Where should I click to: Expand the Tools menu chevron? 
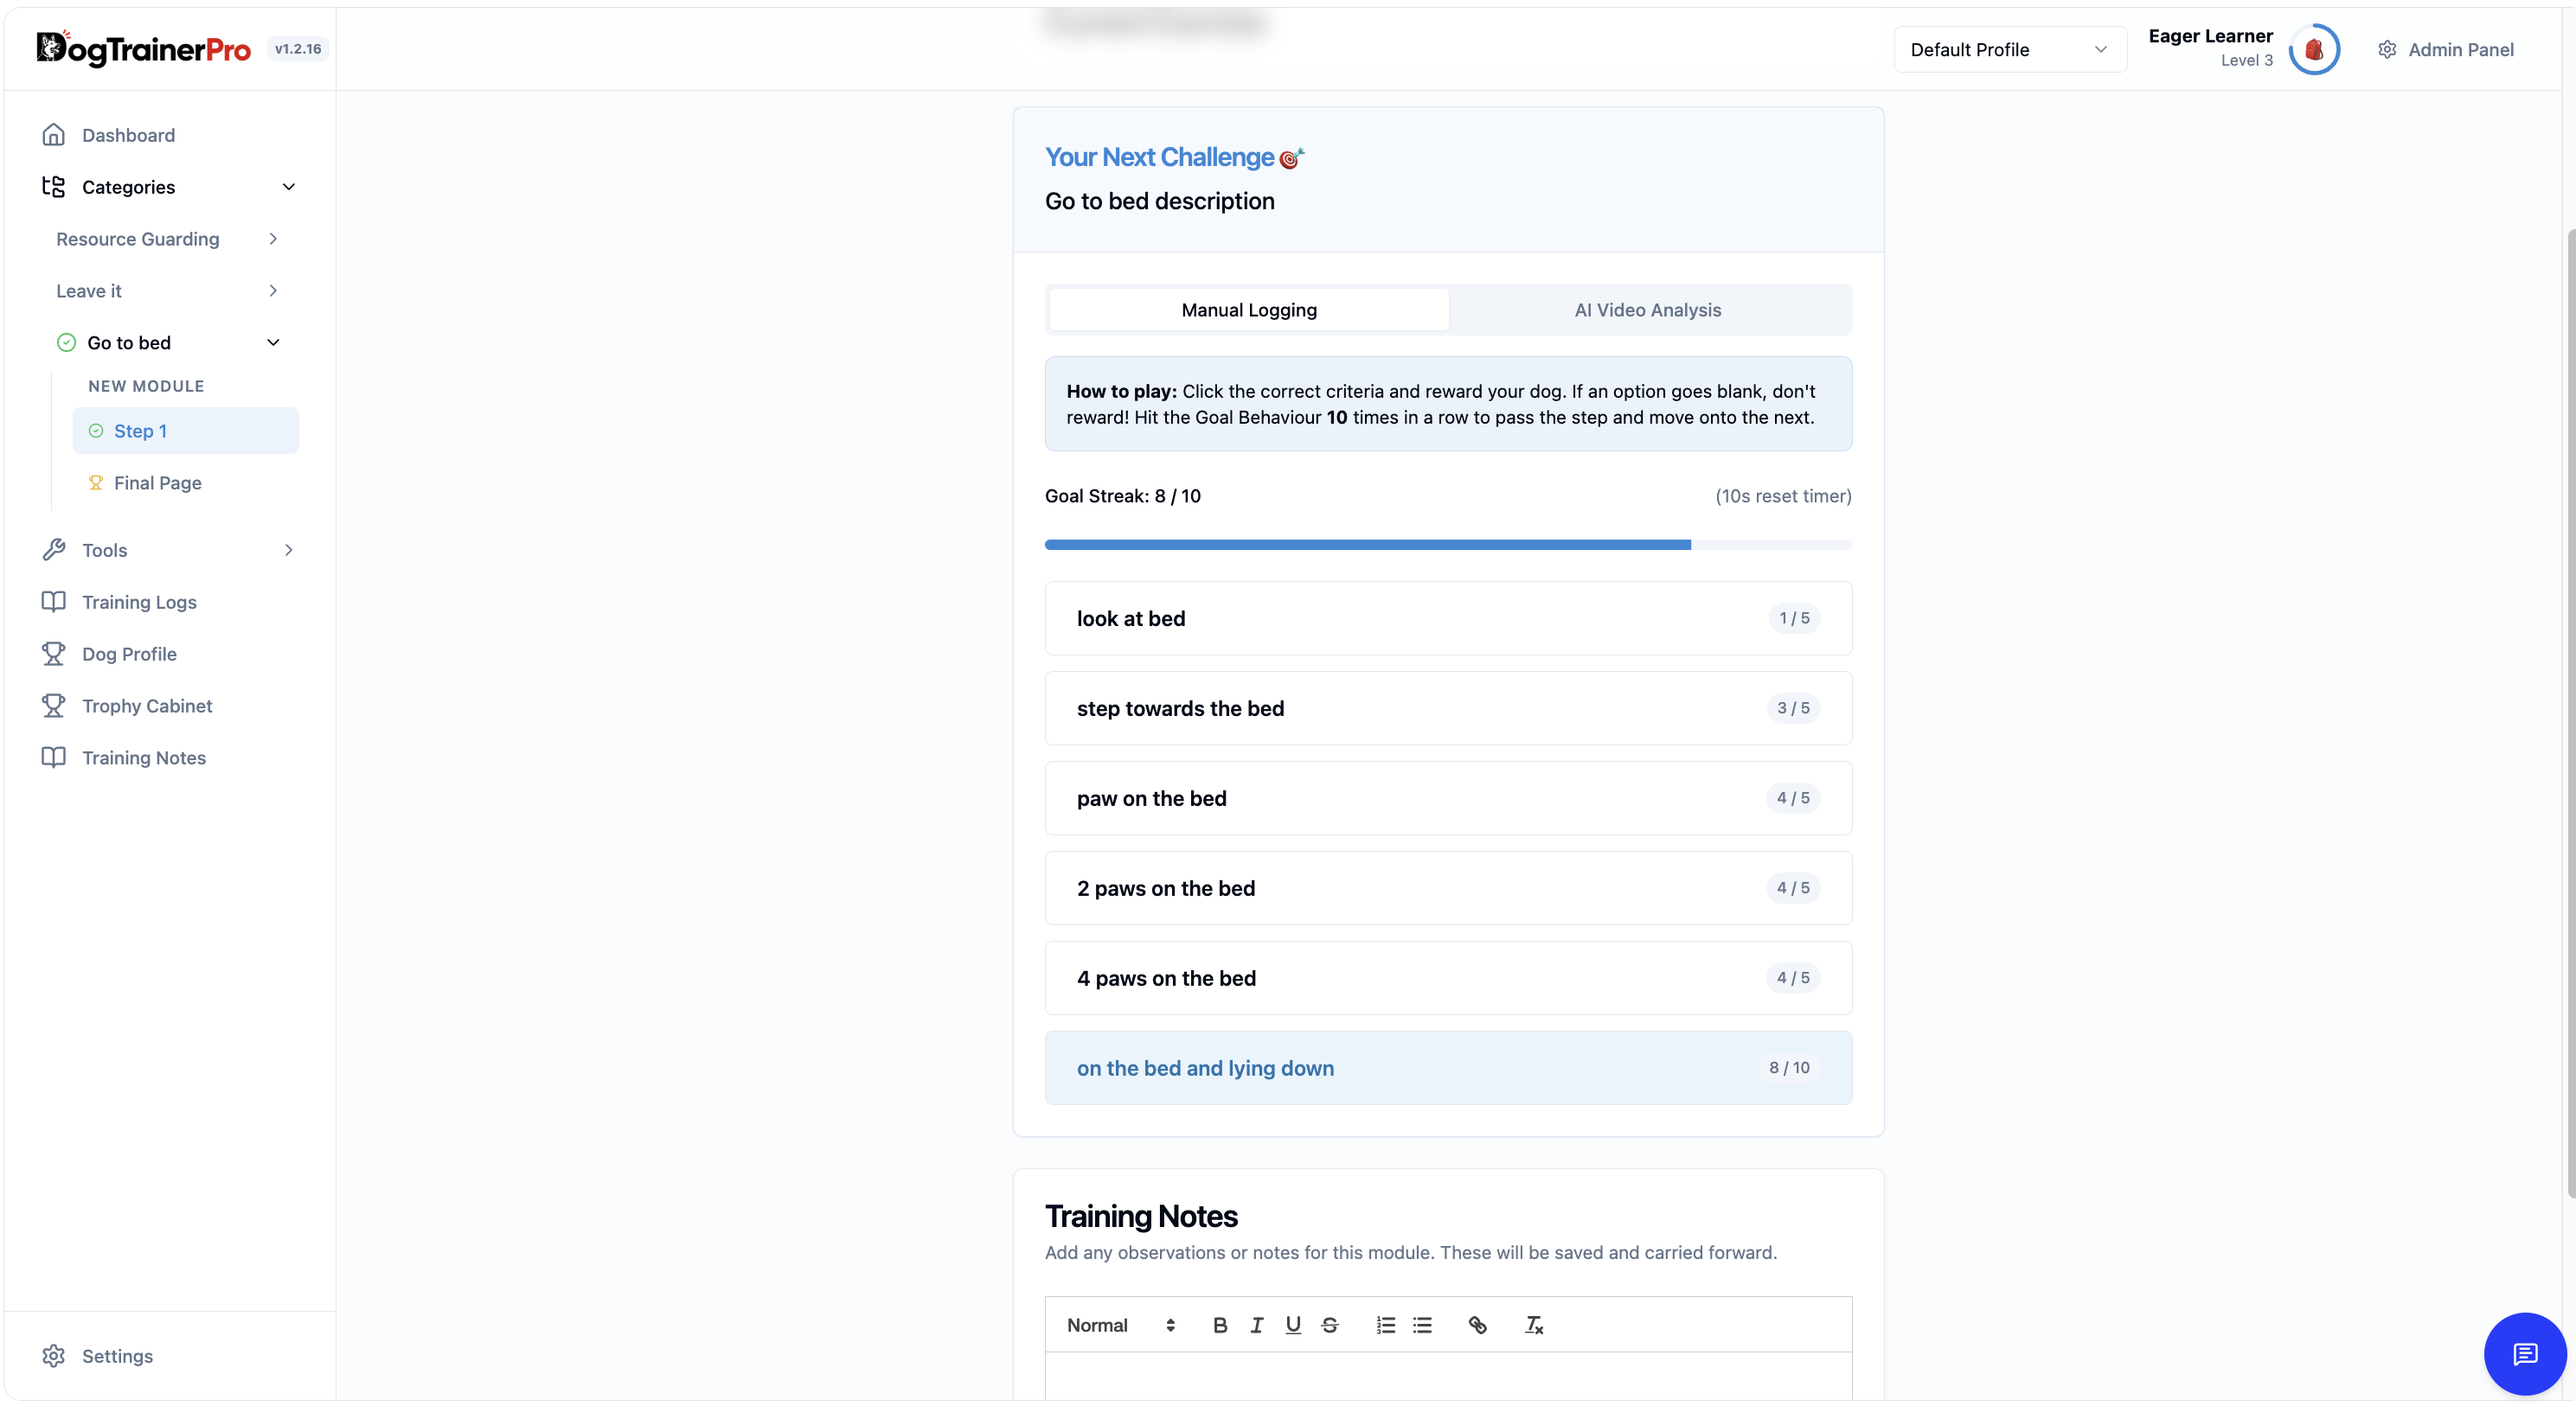[289, 550]
